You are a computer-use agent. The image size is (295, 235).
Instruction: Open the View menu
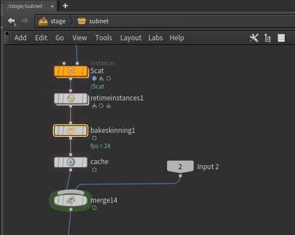[80, 38]
